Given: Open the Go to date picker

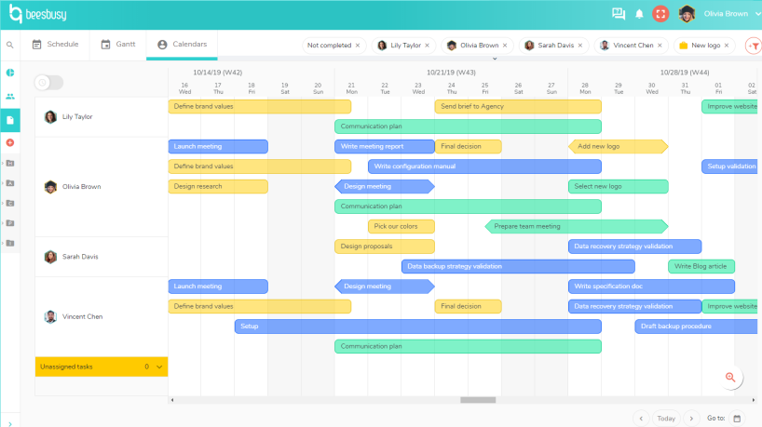Looking at the screenshot, I should (737, 419).
